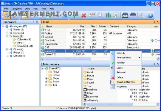Close the Categories panel

(37, 22)
